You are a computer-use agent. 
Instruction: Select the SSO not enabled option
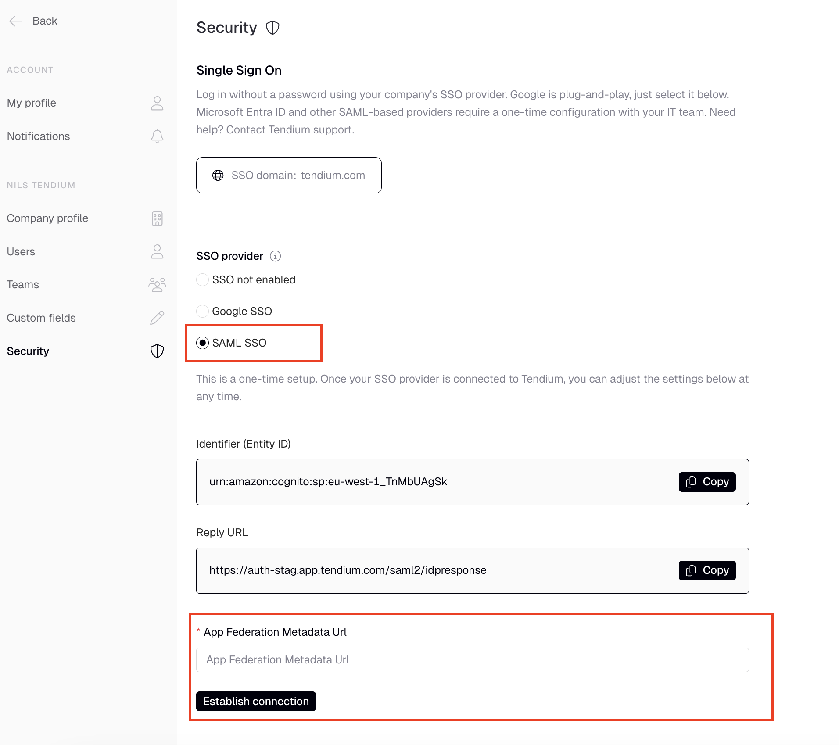202,279
